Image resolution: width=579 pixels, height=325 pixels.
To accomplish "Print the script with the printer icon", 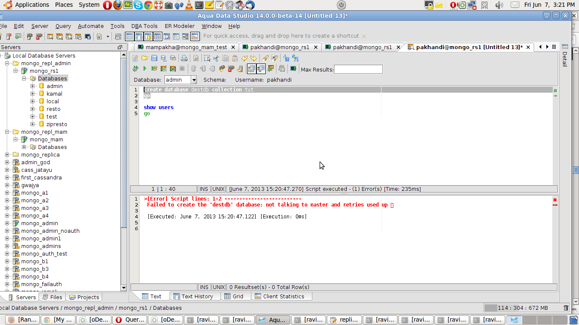I will click(184, 58).
